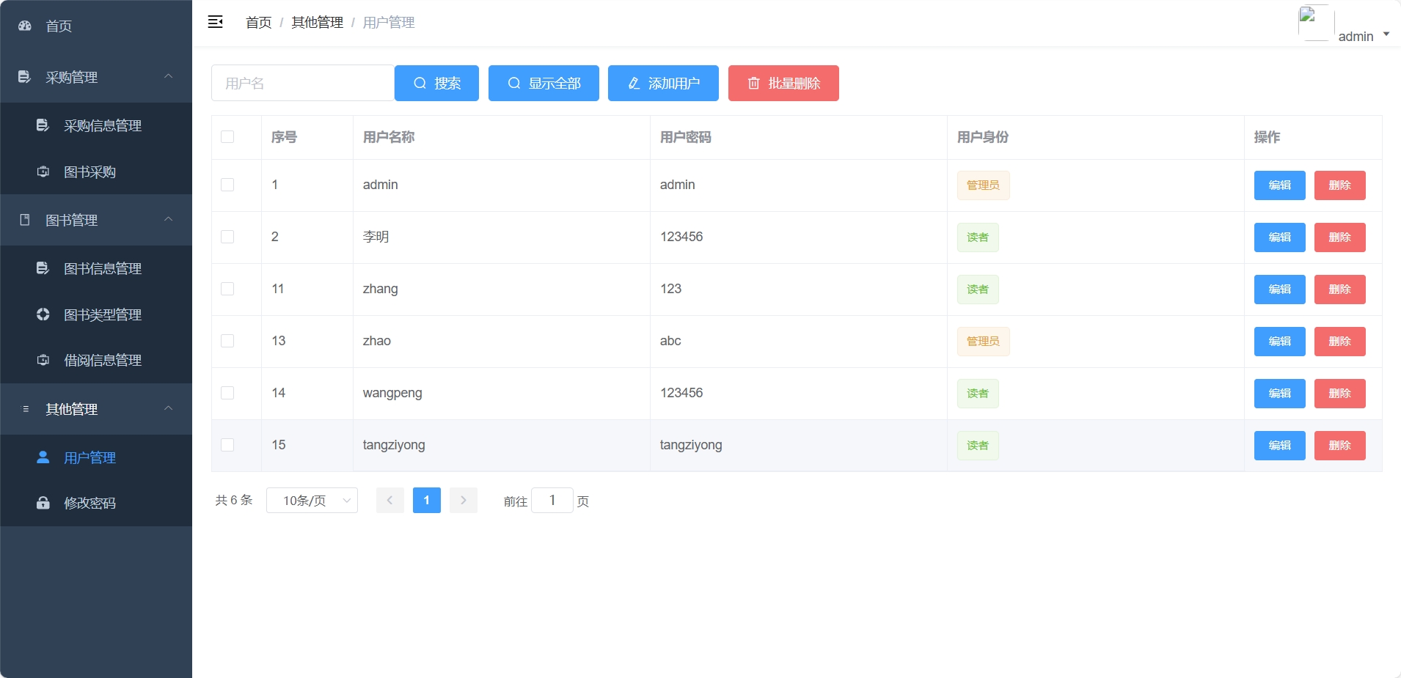Go to next page arrow
Image resolution: width=1401 pixels, height=678 pixels.
(x=464, y=500)
